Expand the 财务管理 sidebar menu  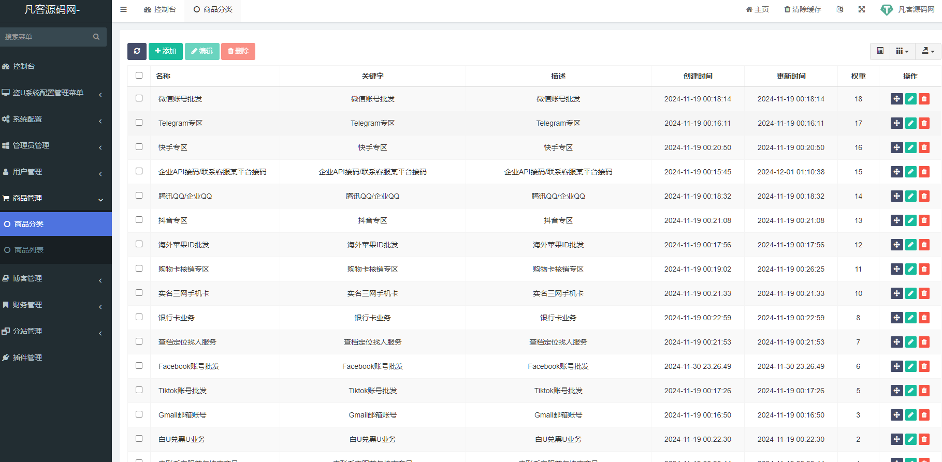point(56,305)
